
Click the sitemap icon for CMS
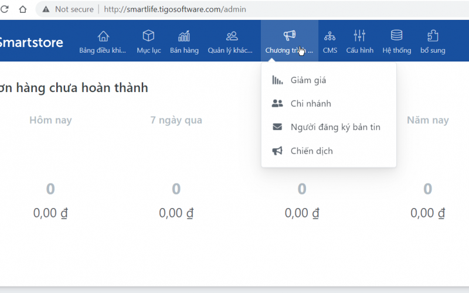pyautogui.click(x=329, y=36)
